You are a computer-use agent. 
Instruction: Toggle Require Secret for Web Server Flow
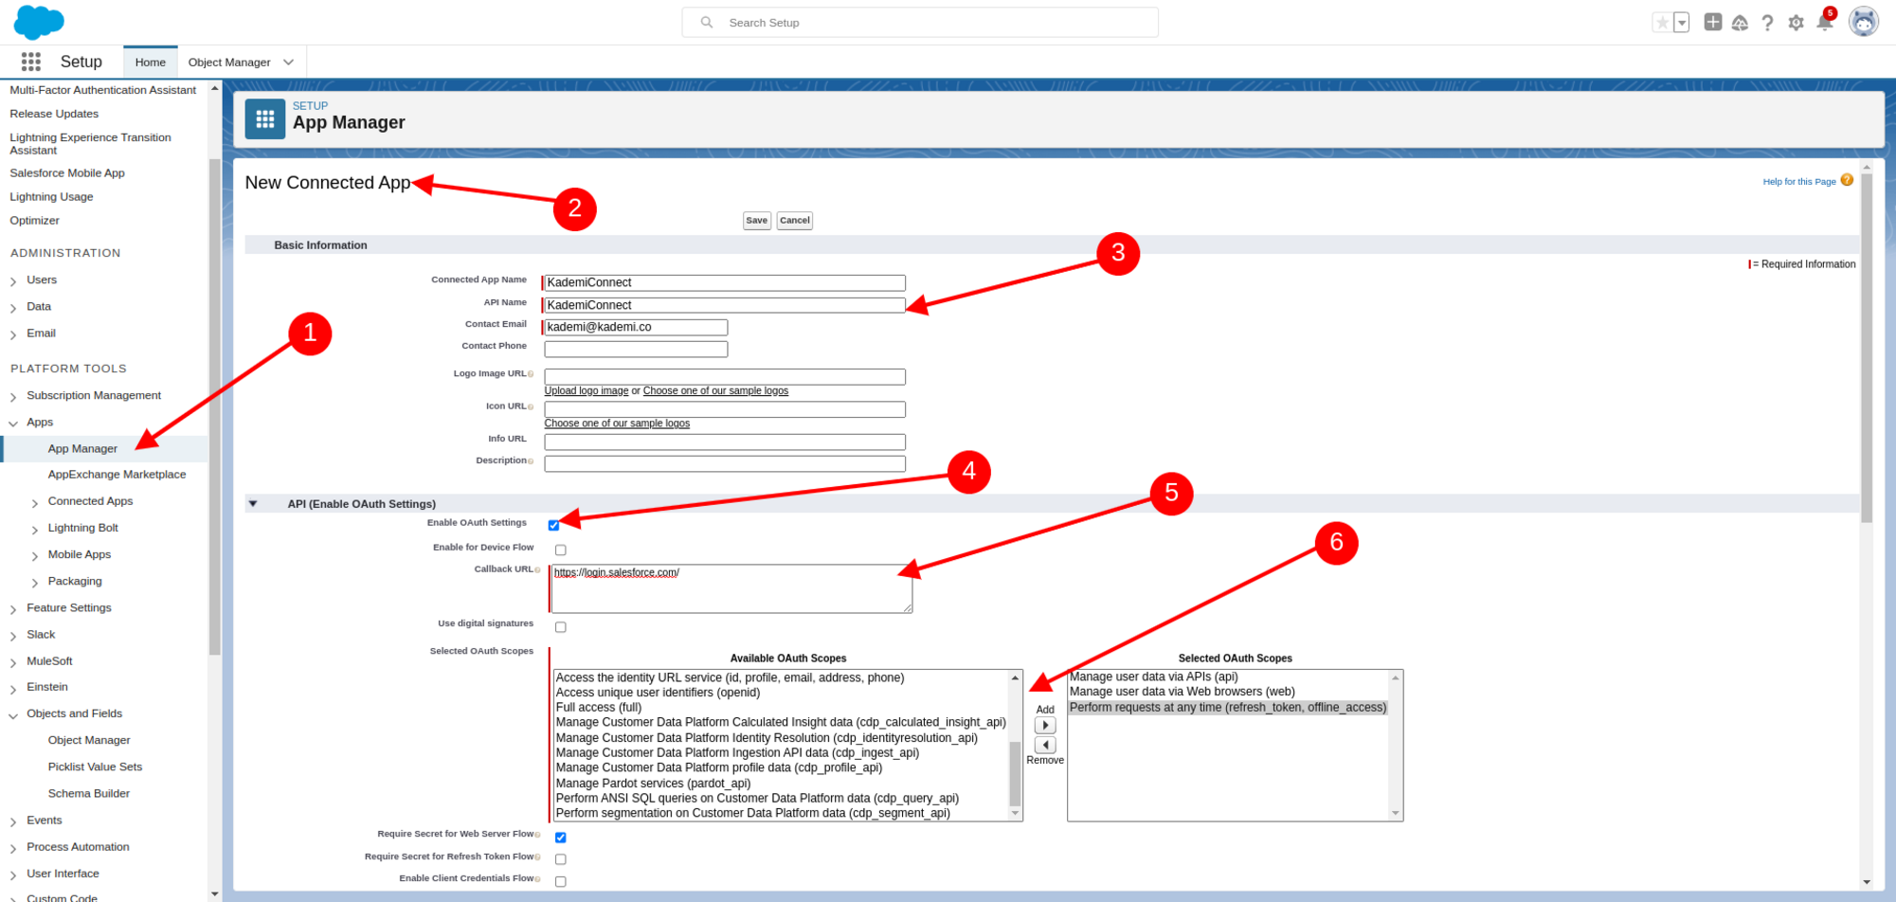561,838
